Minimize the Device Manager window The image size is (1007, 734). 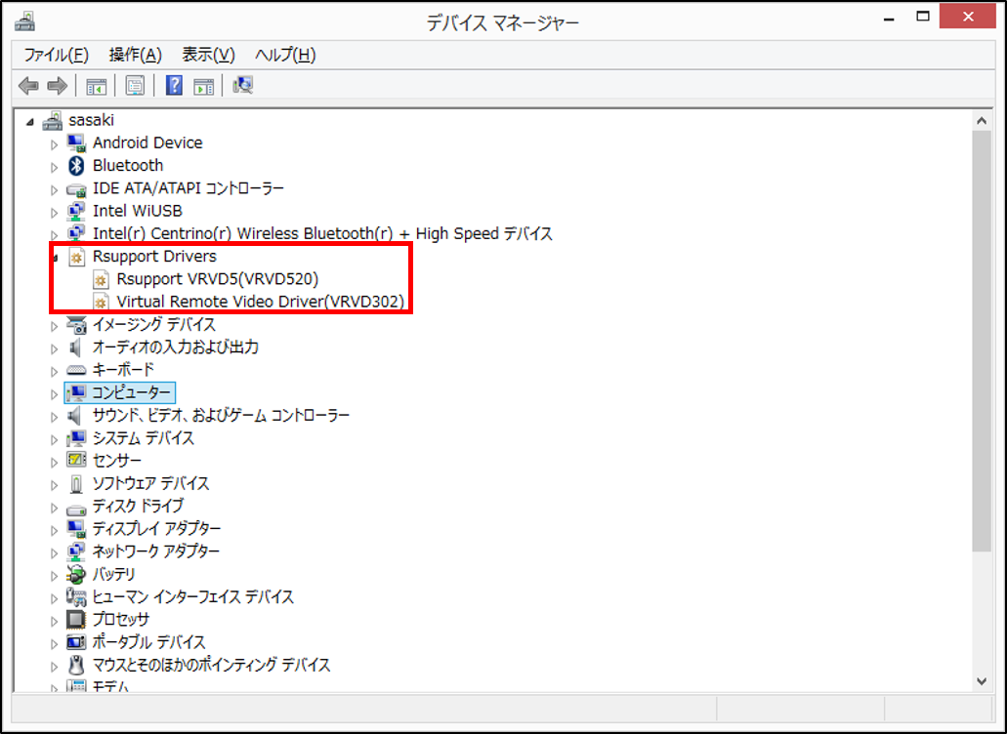click(x=890, y=20)
